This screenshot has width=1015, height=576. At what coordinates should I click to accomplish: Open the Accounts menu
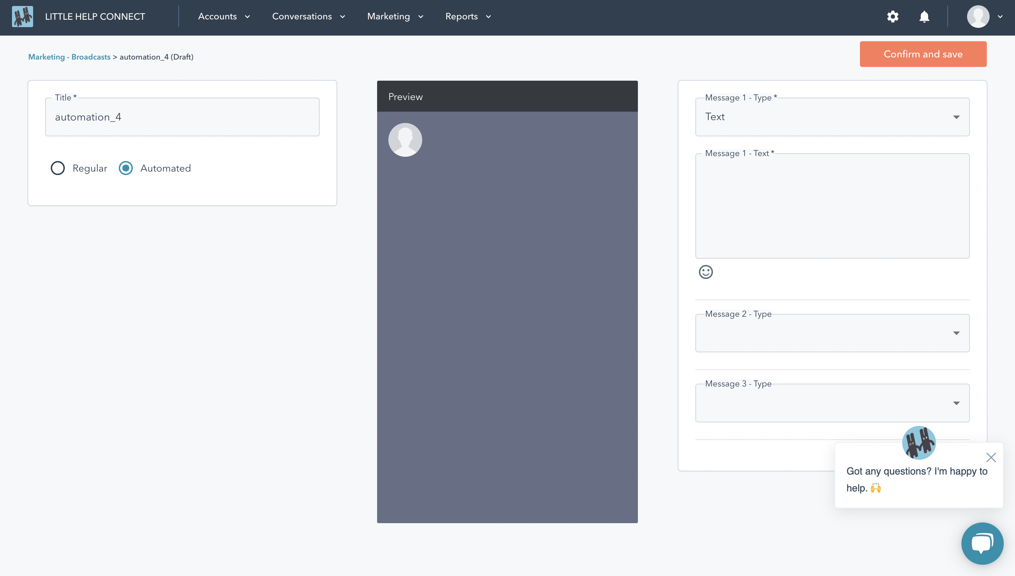[224, 17]
